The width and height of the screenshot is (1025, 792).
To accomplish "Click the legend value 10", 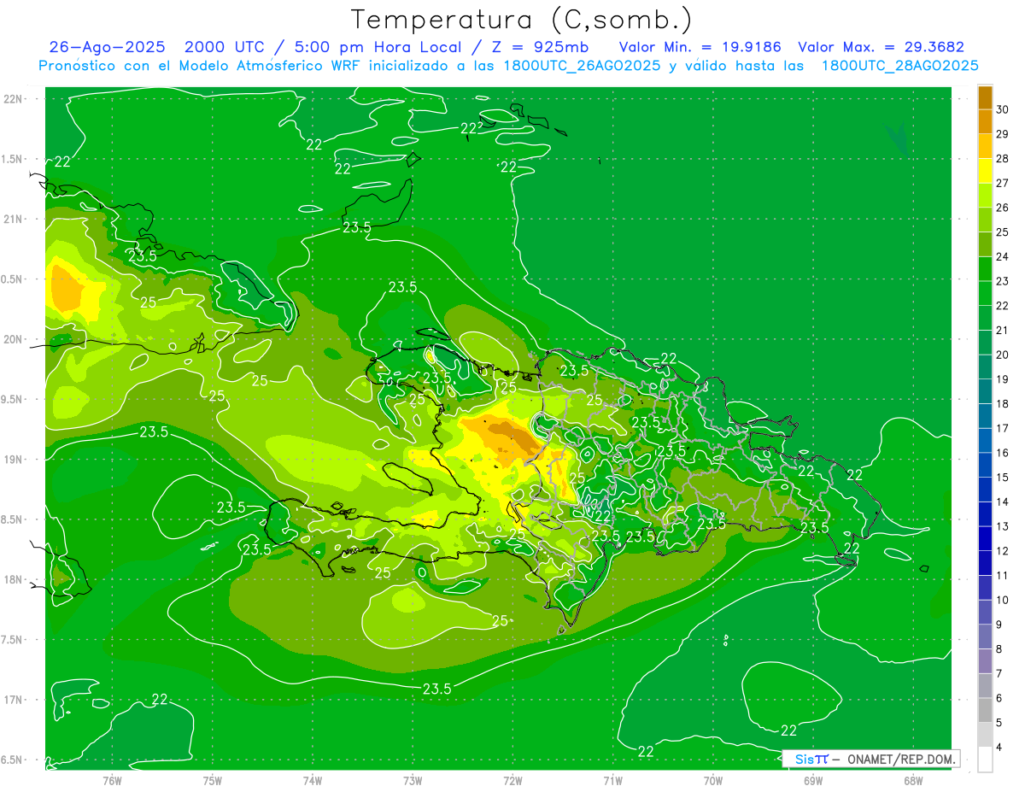I will [x=1003, y=600].
